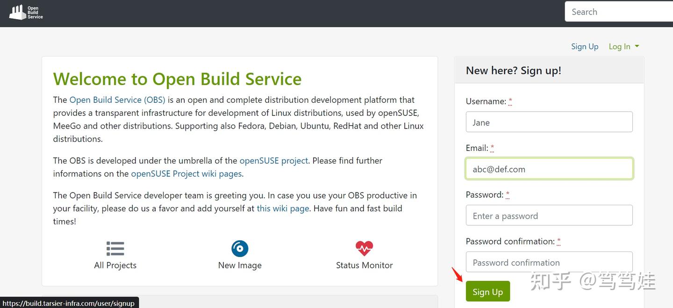Open the Log In dropdown menu
The image size is (673, 308).
[623, 46]
